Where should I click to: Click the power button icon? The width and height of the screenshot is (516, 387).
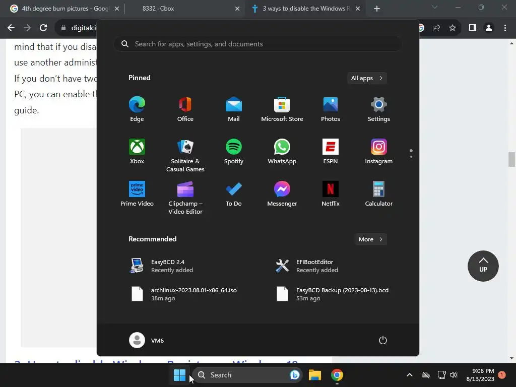[x=383, y=340]
